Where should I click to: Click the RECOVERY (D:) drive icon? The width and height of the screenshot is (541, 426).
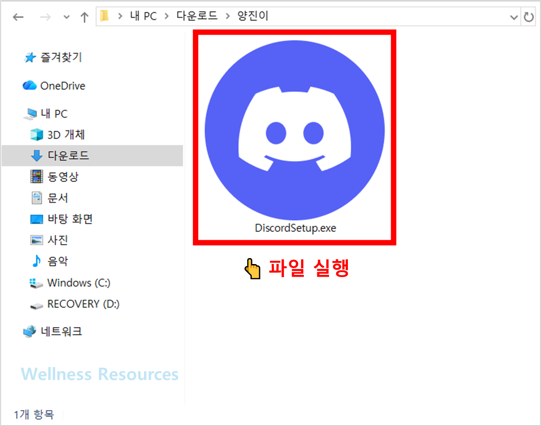tap(36, 305)
